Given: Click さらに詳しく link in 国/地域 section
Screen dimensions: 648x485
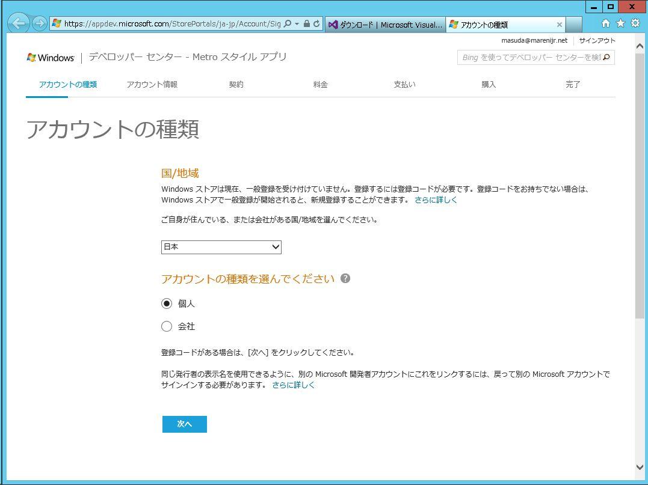Looking at the screenshot, I should tap(436, 200).
